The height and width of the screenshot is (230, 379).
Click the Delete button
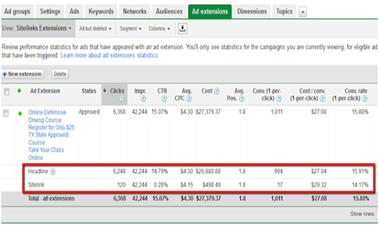60,74
